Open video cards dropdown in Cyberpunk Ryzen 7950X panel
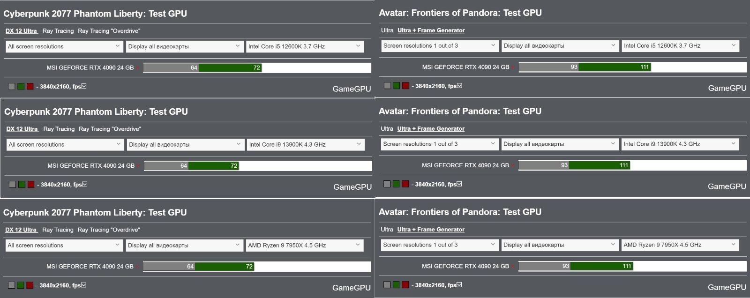 click(184, 245)
